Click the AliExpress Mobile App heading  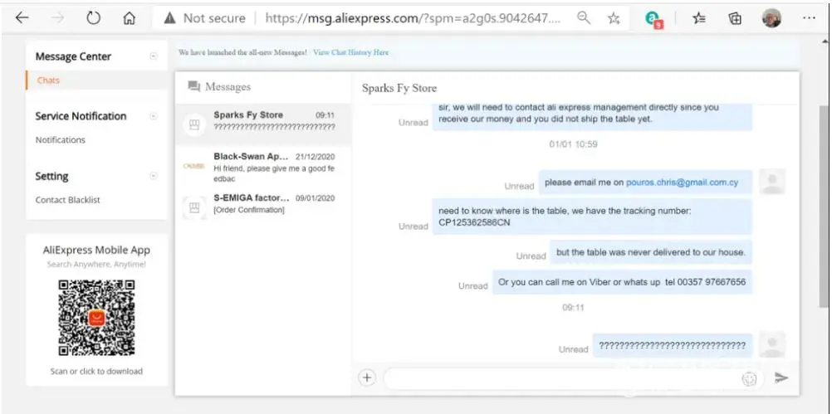[96, 251]
